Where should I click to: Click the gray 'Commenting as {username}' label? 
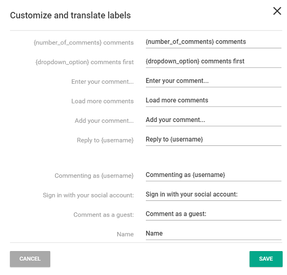pos(94,176)
